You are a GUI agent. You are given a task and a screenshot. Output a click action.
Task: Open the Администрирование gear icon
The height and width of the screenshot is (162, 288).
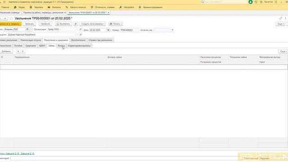pos(140,7)
